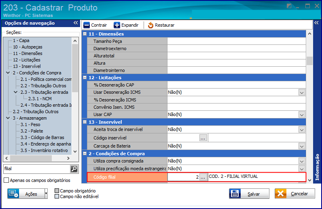Select 12 - Licitações in sections tree
Image resolution: width=322 pixels, height=209 pixels.
[27, 60]
